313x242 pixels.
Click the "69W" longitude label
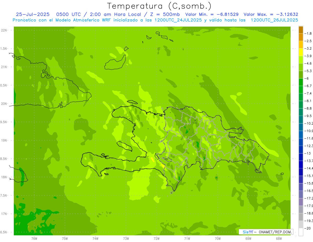pyautogui.click(x=248, y=238)
